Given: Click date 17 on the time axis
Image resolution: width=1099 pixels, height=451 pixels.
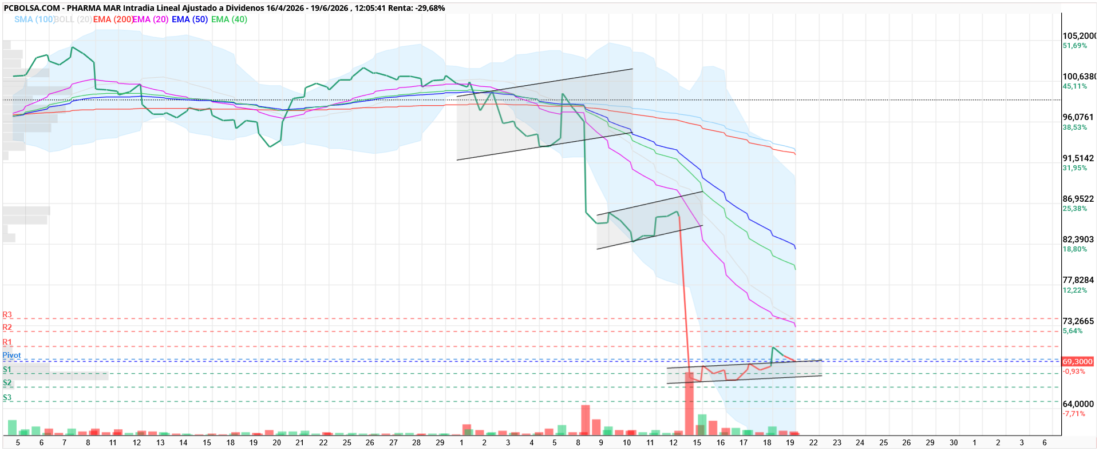Looking at the screenshot, I should coord(744,442).
